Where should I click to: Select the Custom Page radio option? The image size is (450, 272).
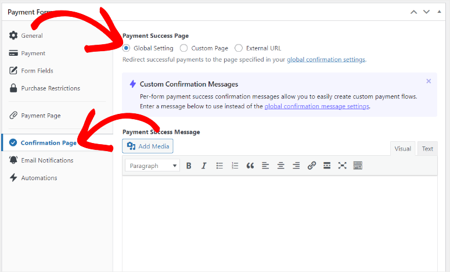(183, 48)
